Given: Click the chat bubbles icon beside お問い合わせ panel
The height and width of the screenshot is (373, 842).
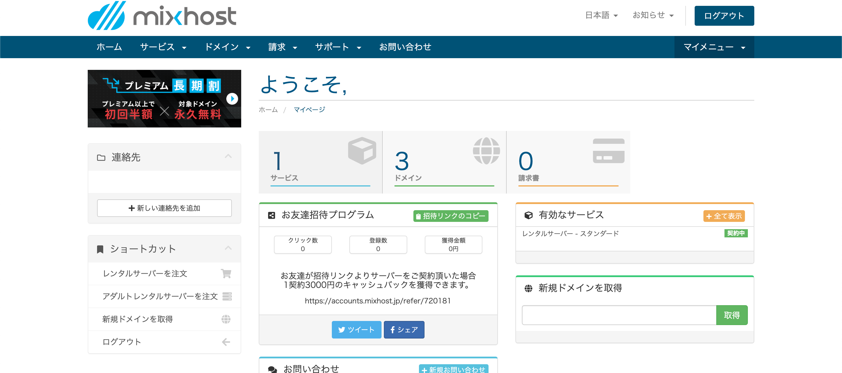Looking at the screenshot, I should click(272, 369).
